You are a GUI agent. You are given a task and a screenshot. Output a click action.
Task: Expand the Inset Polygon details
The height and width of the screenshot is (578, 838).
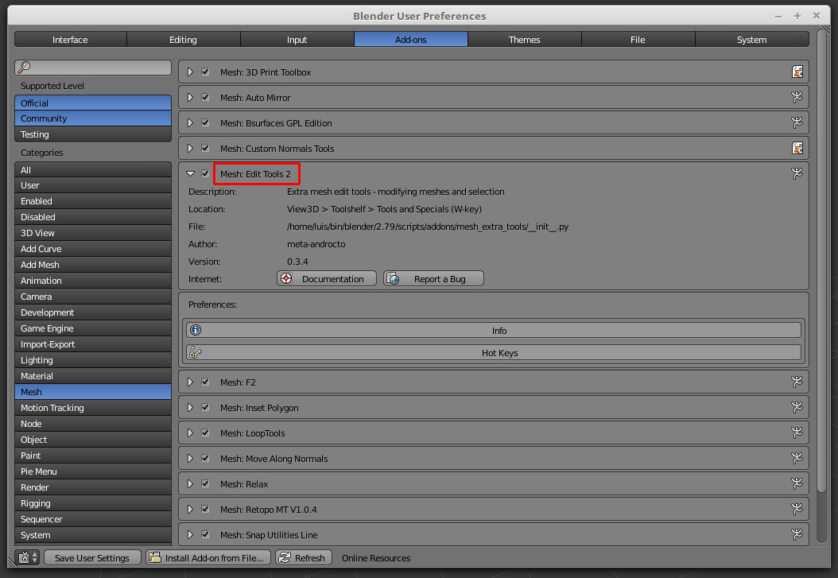pyautogui.click(x=190, y=407)
